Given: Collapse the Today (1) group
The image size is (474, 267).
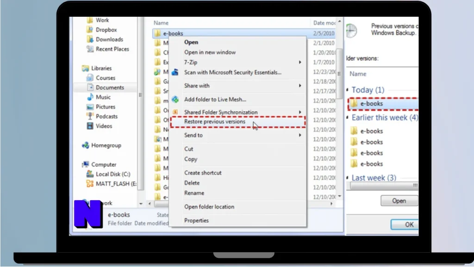Looking at the screenshot, I should [348, 89].
